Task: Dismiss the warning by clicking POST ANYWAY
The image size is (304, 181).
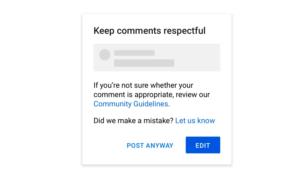Action: 150,145
